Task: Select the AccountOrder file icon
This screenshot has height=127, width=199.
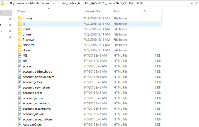Action: click(20, 124)
